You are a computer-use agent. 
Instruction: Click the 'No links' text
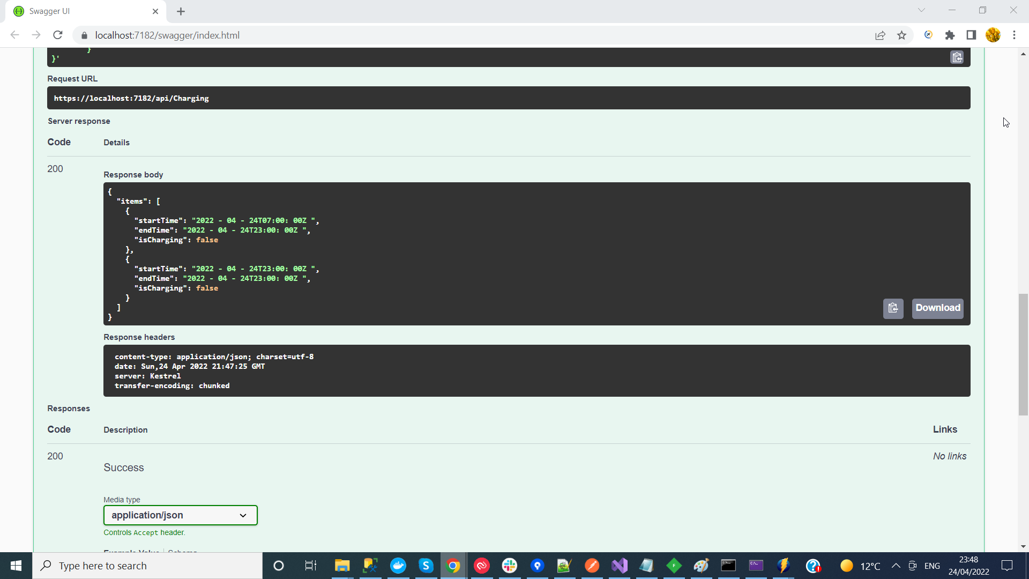coord(950,456)
